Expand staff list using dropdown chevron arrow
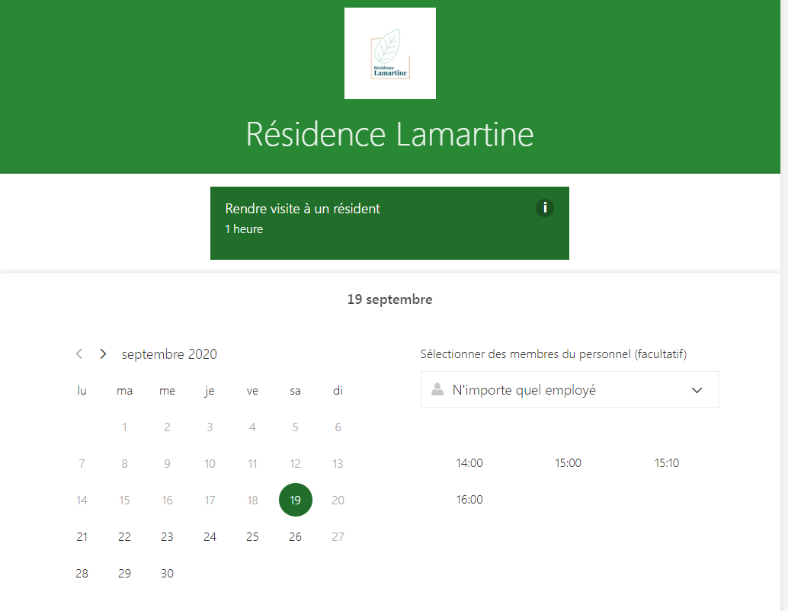This screenshot has width=788, height=611. coord(697,390)
